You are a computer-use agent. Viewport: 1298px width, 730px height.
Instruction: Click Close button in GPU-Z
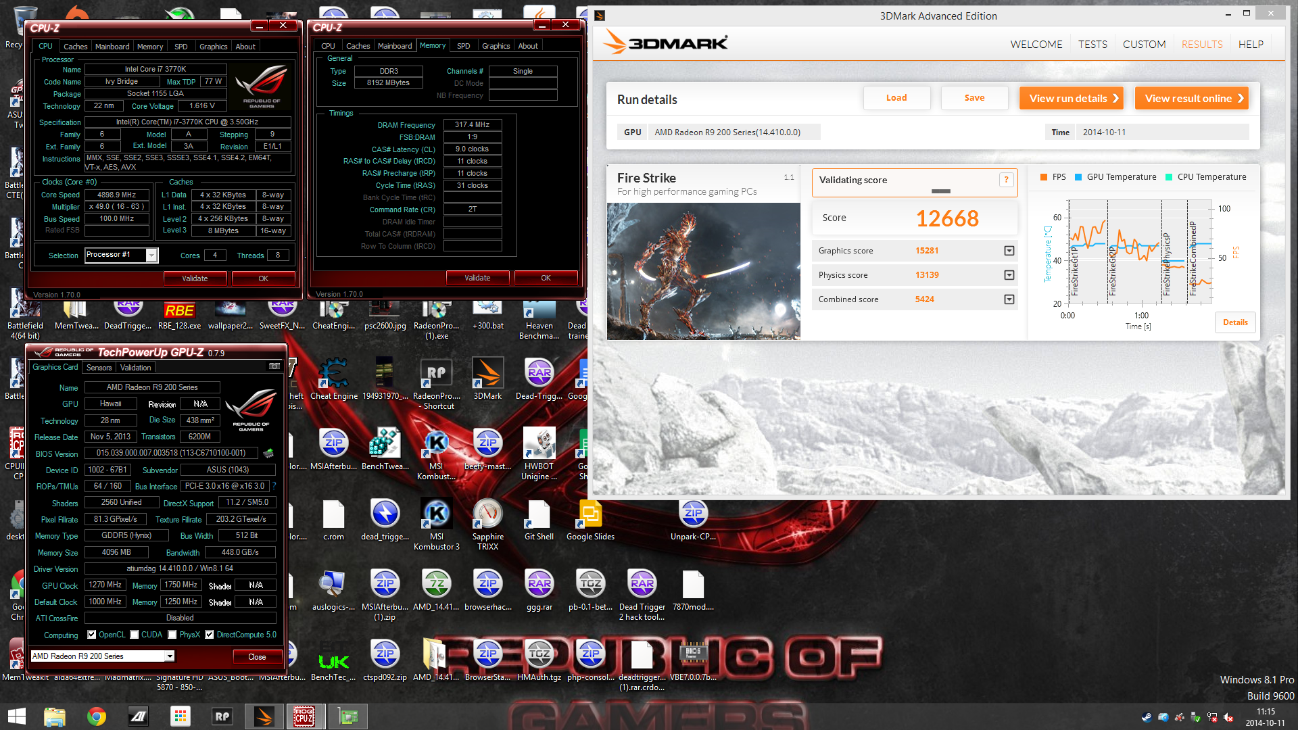coord(257,657)
